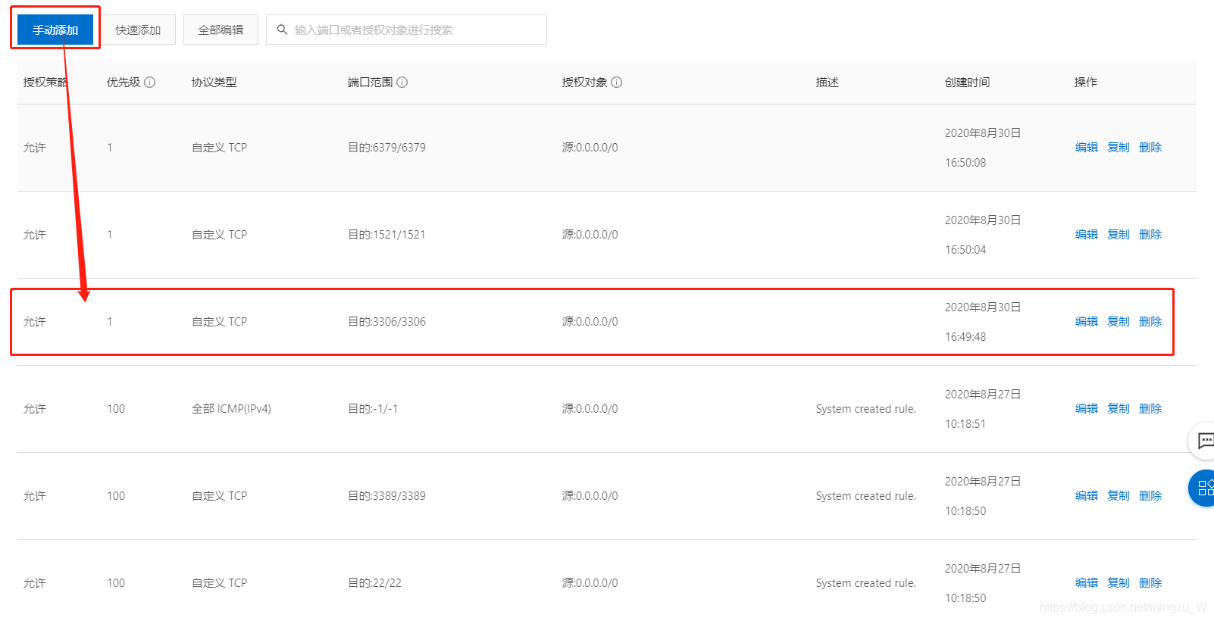Viewport: 1214px width, 621px height.
Task: Copy the rule for port 1521/1521
Action: (x=1119, y=234)
